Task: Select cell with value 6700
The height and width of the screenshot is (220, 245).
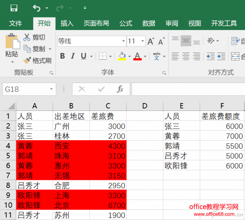Action: point(108,205)
